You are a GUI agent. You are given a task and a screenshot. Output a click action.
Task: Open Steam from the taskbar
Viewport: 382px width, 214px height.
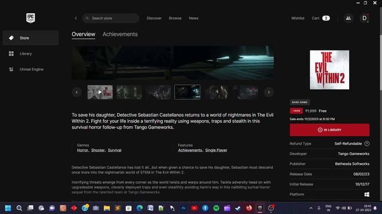(238, 208)
